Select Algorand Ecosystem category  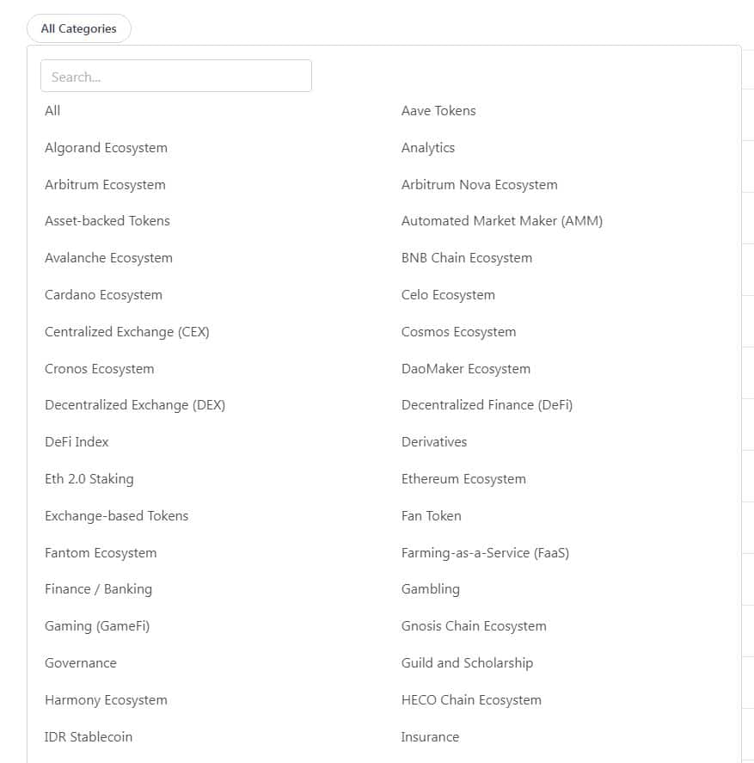coord(106,147)
